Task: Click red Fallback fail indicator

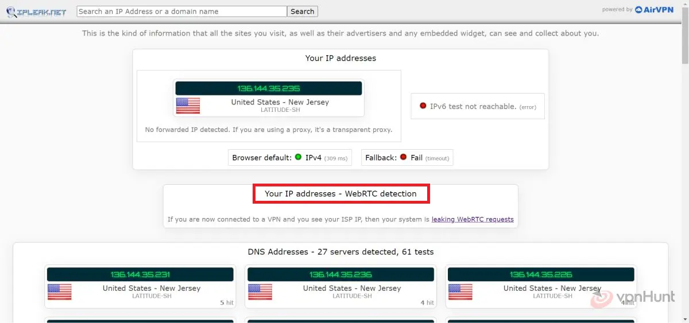Action: tap(403, 157)
